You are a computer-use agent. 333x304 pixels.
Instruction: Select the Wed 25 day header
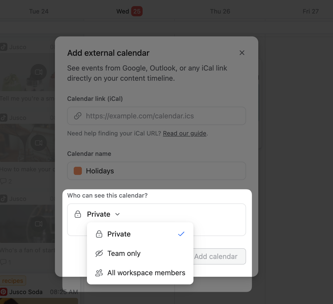pos(129,11)
